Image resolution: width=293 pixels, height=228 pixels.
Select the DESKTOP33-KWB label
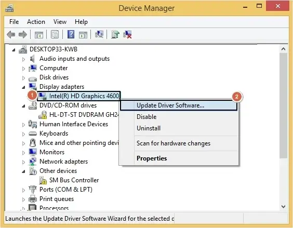coord(54,49)
